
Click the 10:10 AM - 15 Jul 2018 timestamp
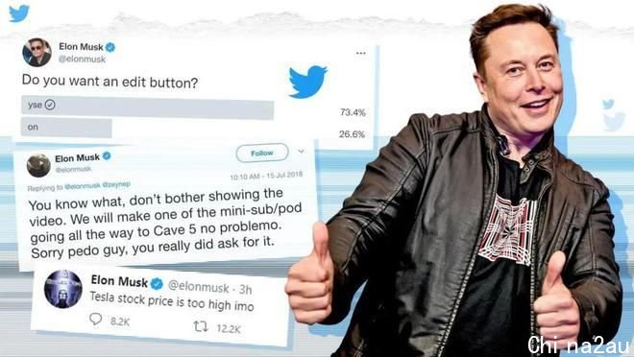click(266, 177)
